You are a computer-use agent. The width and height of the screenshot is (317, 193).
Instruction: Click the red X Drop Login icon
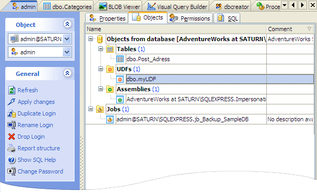[12, 137]
